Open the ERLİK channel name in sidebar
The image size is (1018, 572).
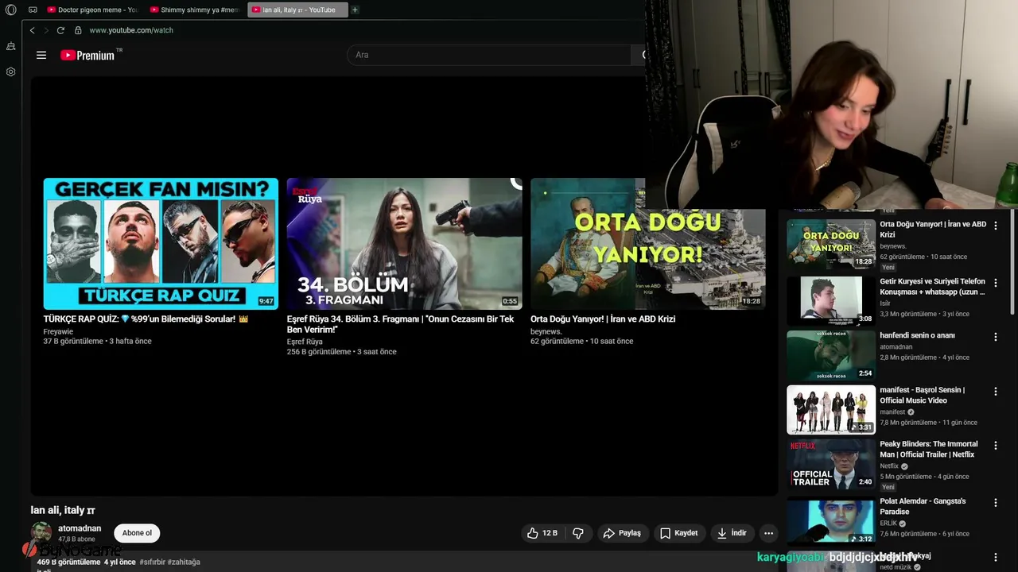click(888, 524)
